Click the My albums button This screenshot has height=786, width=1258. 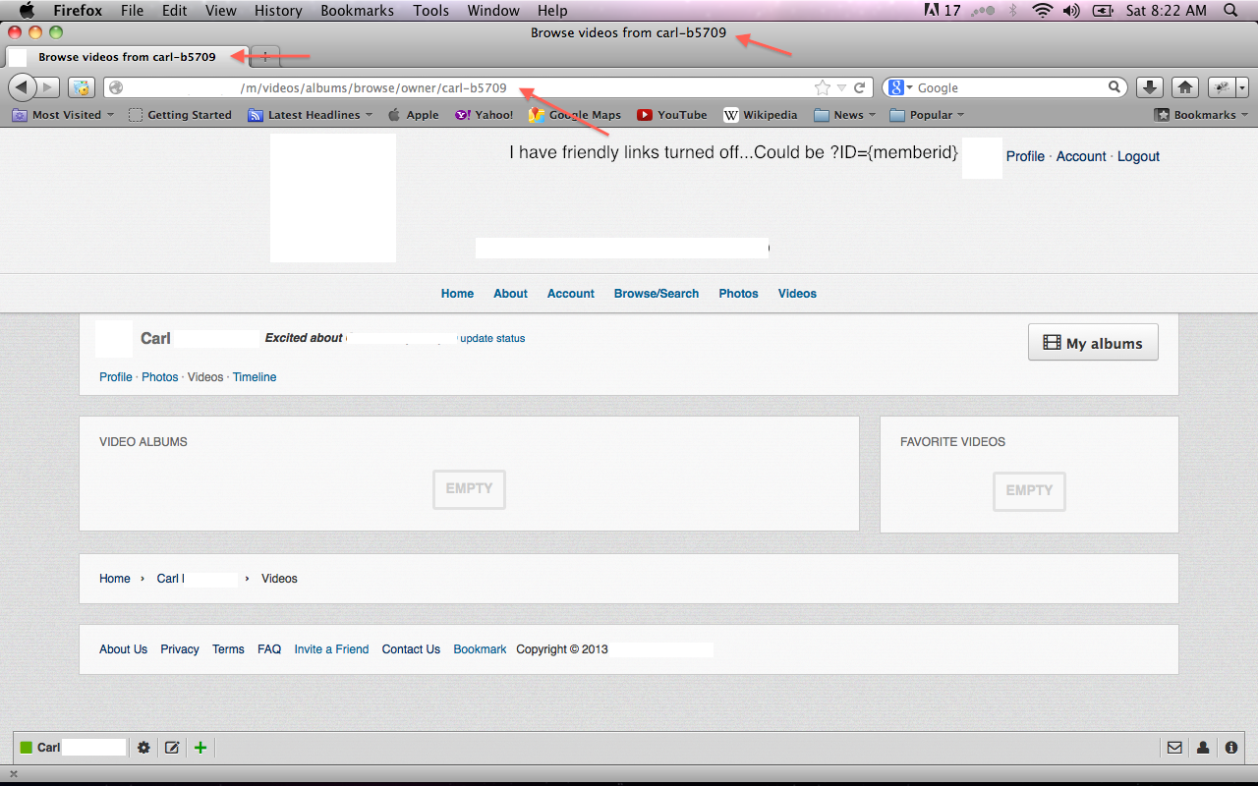[x=1093, y=343]
